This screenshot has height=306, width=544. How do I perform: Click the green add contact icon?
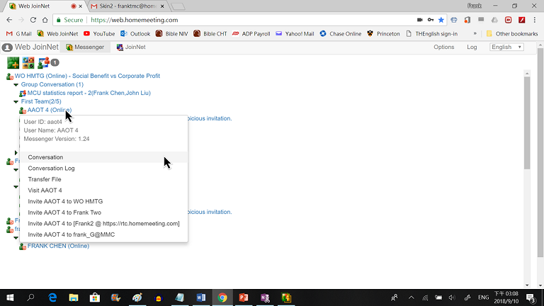coord(13,62)
